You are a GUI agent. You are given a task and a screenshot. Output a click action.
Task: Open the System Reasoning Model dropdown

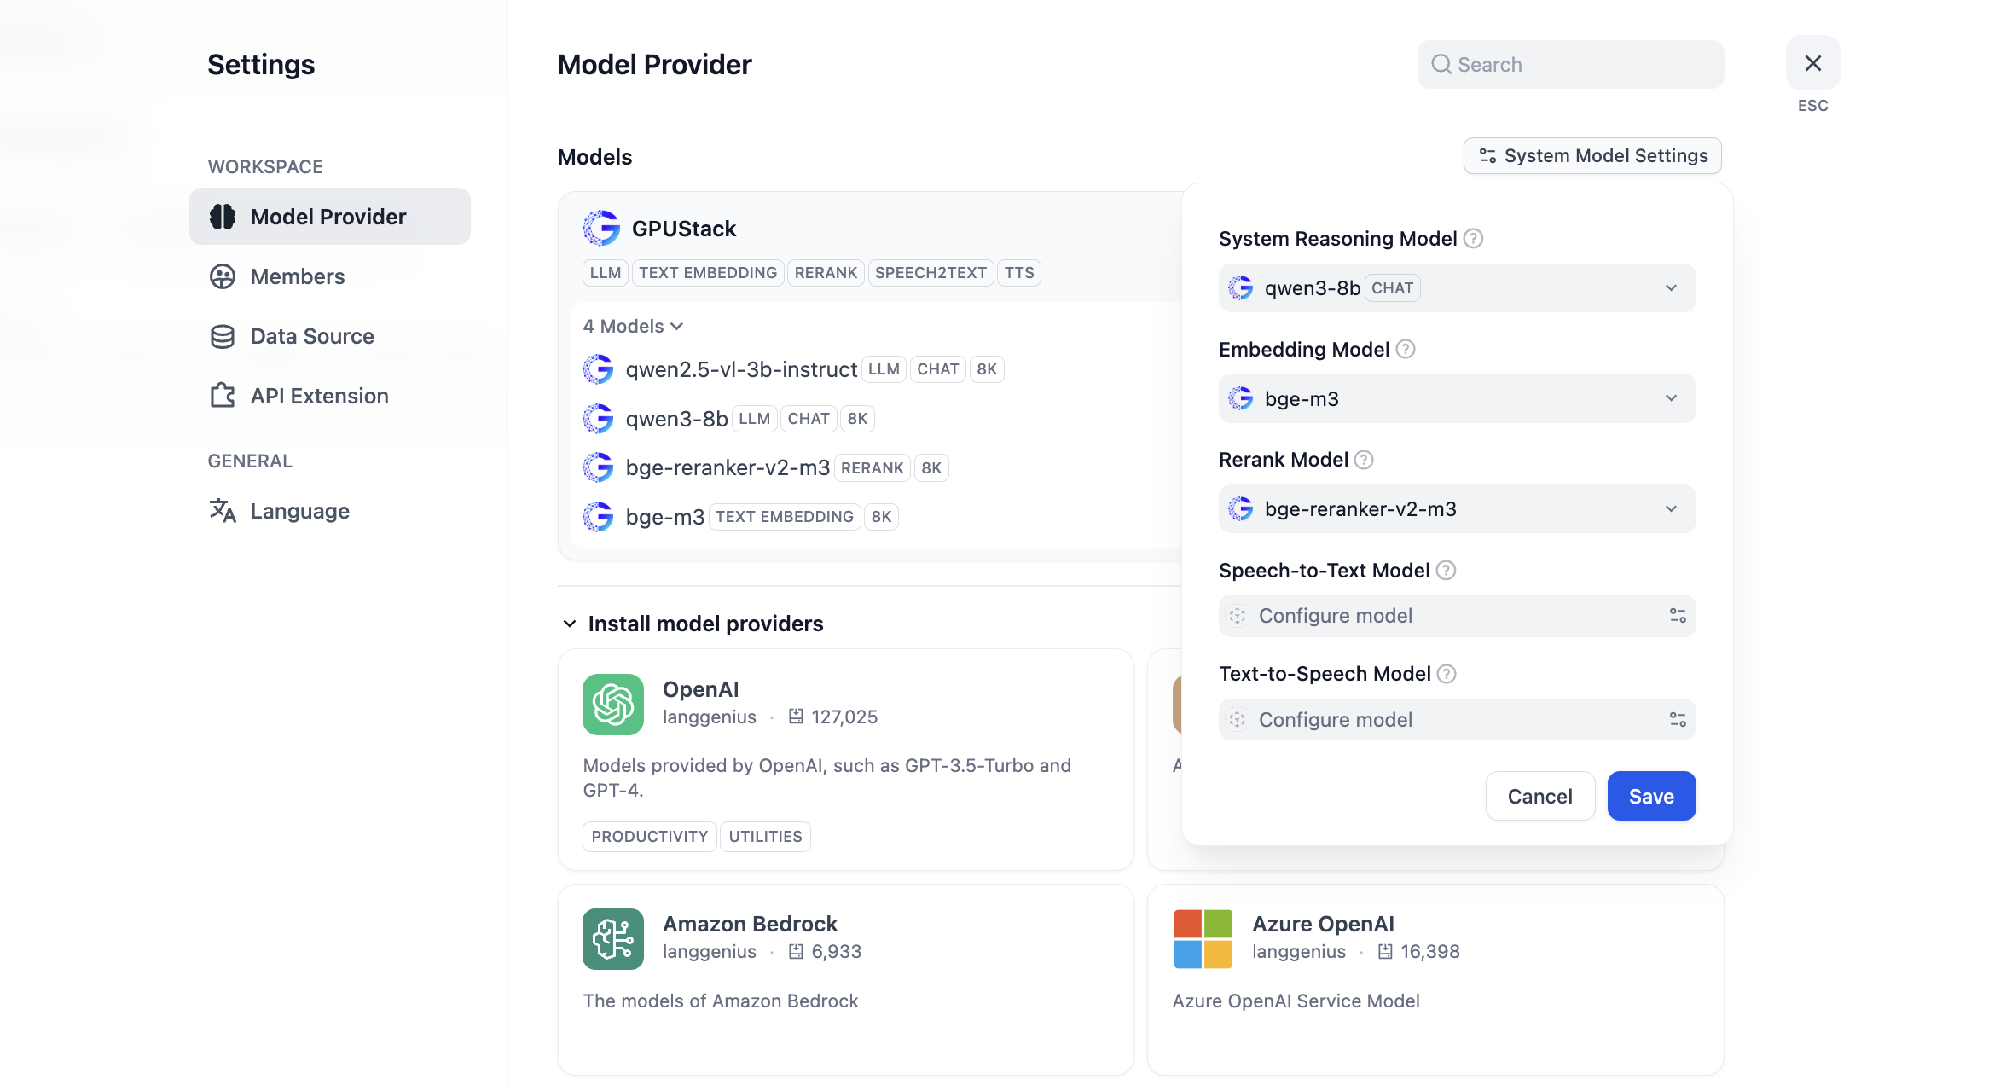click(x=1456, y=288)
